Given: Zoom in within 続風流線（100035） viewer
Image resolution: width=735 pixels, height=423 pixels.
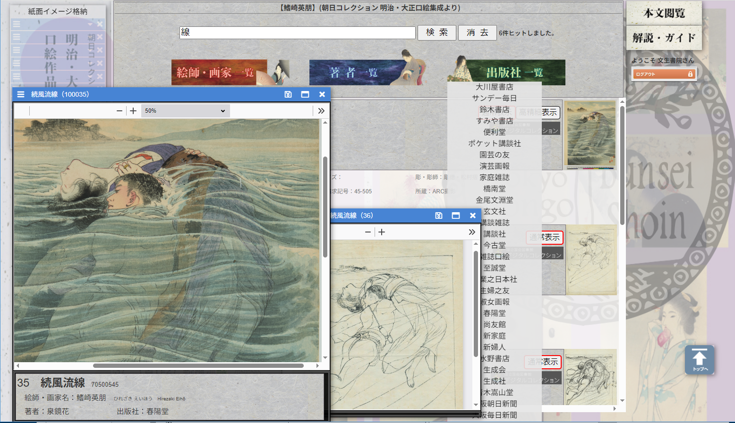Looking at the screenshot, I should (x=133, y=111).
